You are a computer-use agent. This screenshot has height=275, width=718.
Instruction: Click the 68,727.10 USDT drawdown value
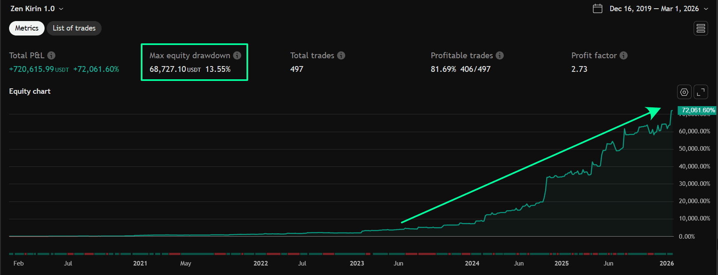(175, 69)
